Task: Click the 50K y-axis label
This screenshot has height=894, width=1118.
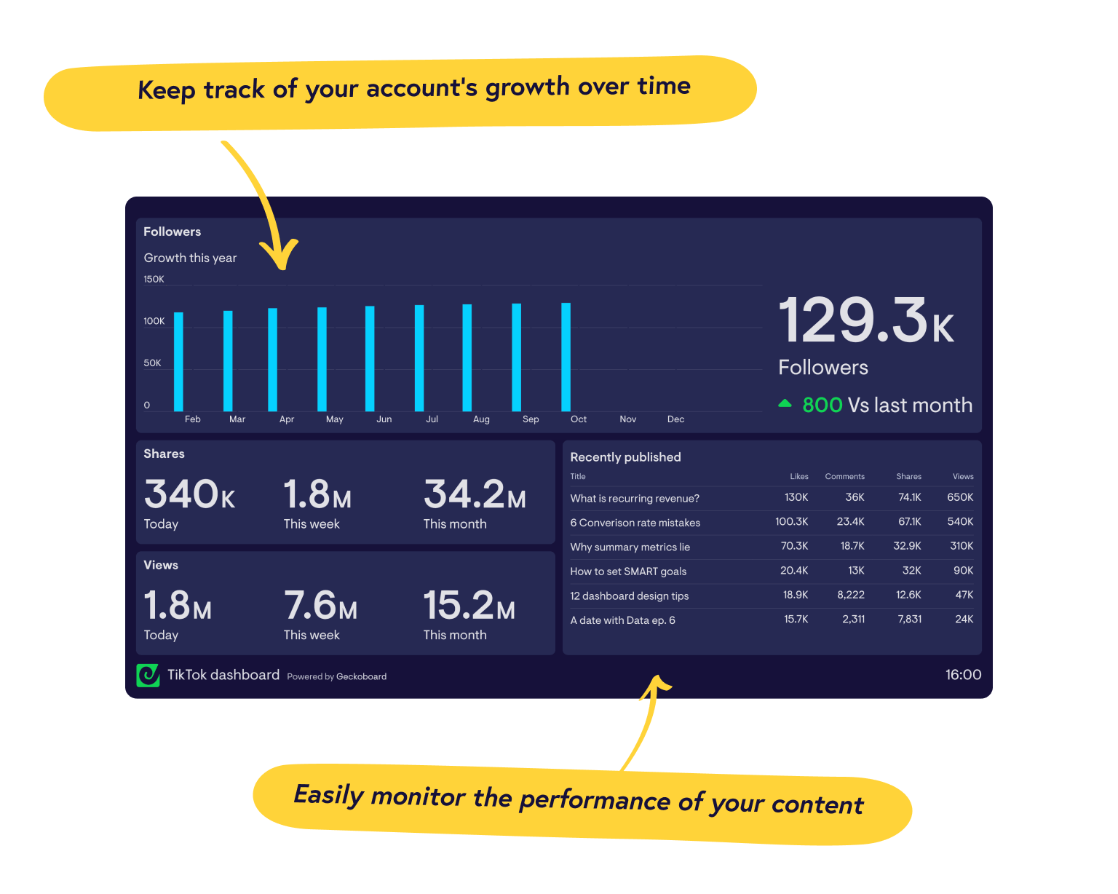Action: point(152,363)
